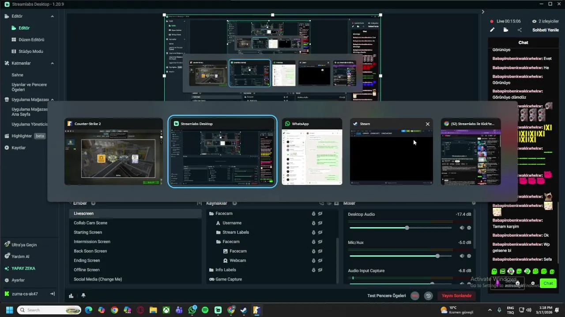
Task: Open the Highlighter beta section
Action: click(x=25, y=136)
